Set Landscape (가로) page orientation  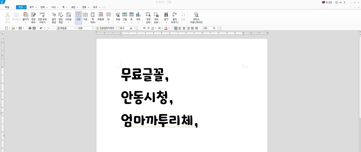[85, 17]
